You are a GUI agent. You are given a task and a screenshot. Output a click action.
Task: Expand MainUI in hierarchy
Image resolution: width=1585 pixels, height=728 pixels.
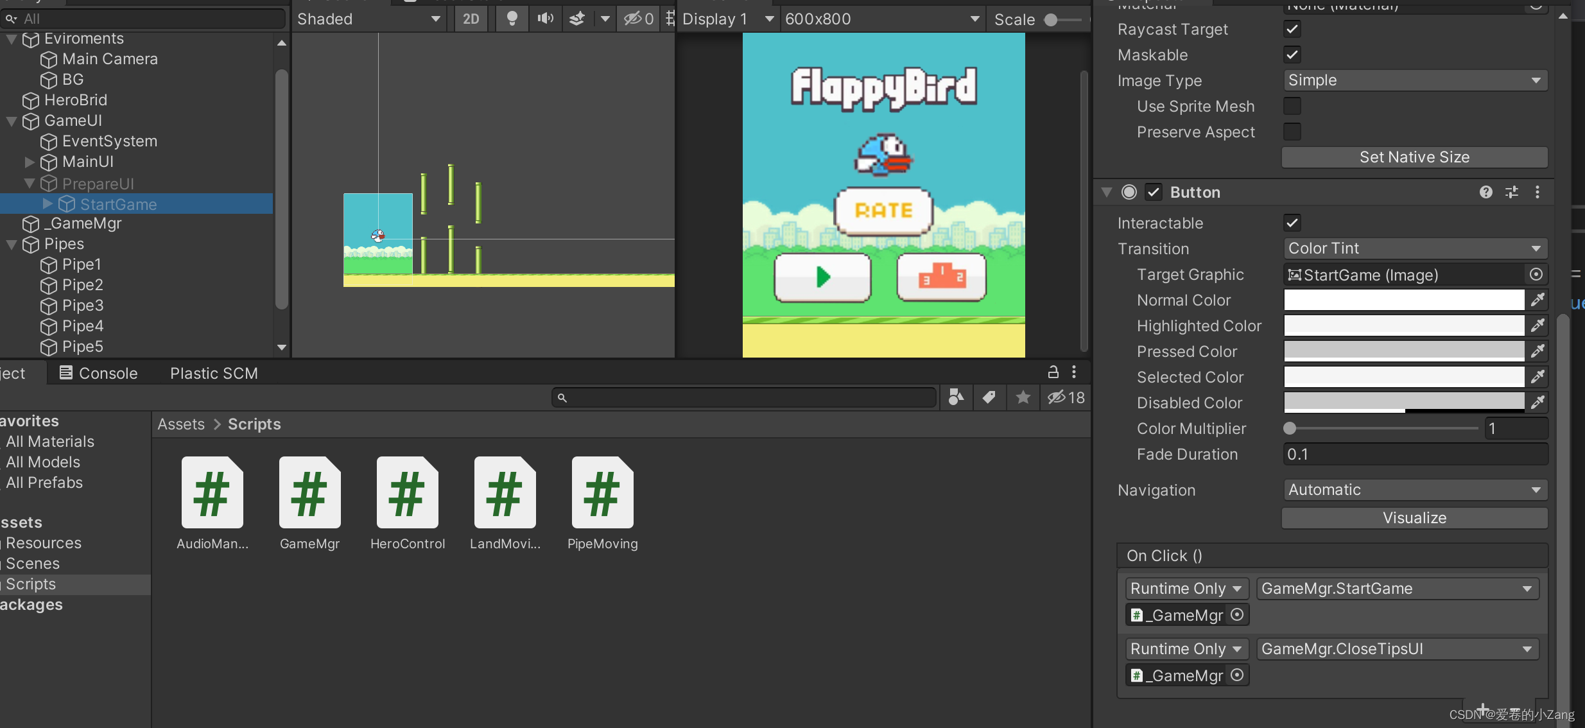pyautogui.click(x=30, y=162)
